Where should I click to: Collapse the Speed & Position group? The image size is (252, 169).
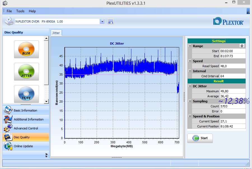[190, 116]
